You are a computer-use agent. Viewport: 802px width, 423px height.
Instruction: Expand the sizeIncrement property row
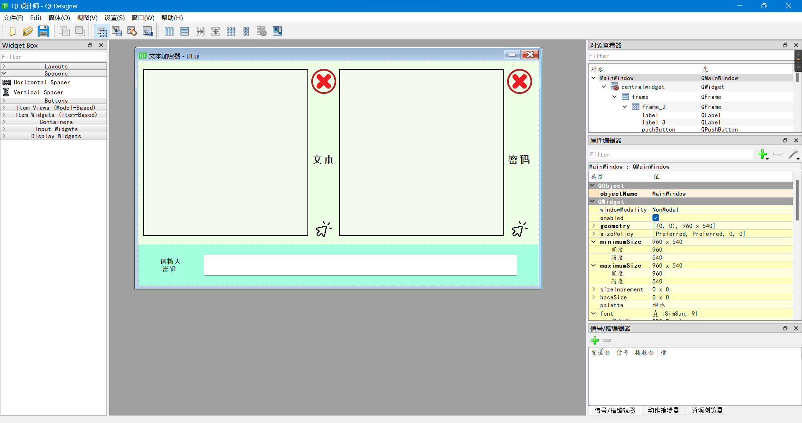(594, 289)
